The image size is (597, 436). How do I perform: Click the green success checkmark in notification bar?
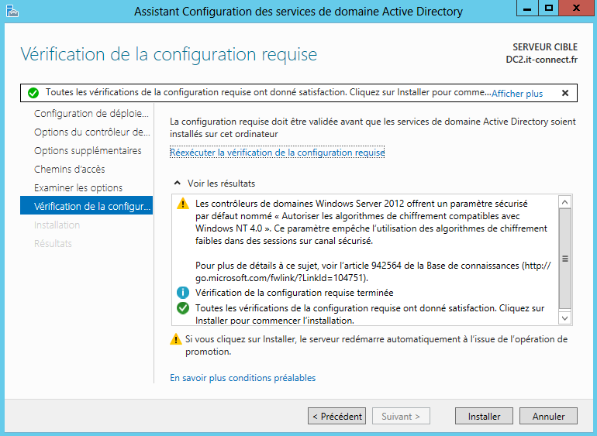33,93
